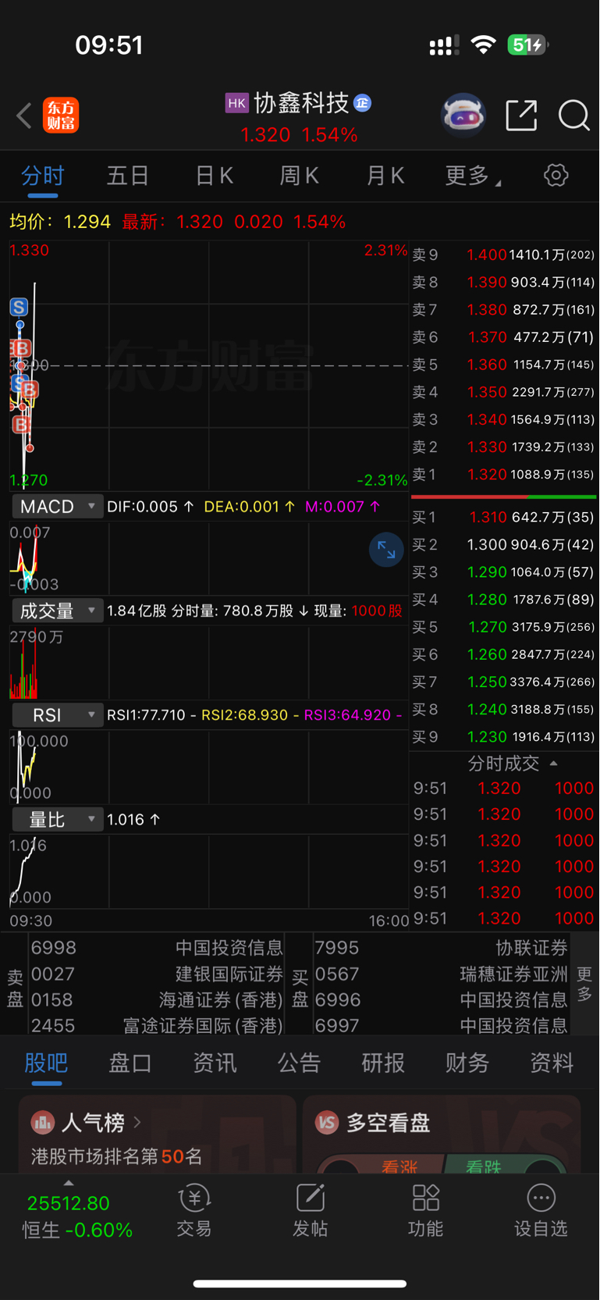The width and height of the screenshot is (600, 1300).
Task: Switch to the 周K tab
Action: (x=300, y=176)
